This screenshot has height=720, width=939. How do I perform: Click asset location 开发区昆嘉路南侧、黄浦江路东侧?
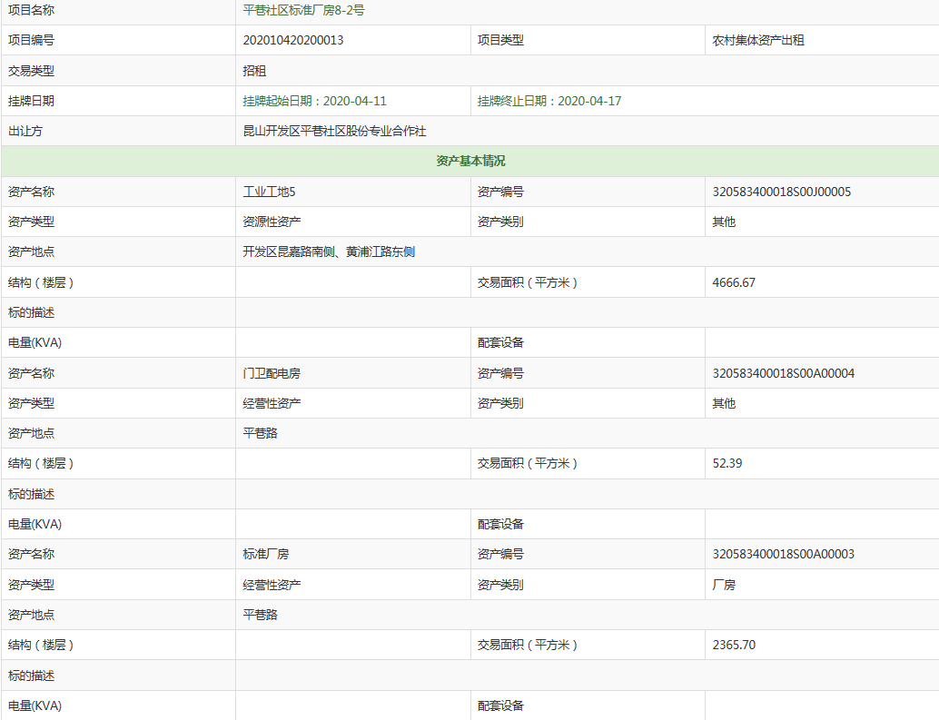[x=329, y=252]
